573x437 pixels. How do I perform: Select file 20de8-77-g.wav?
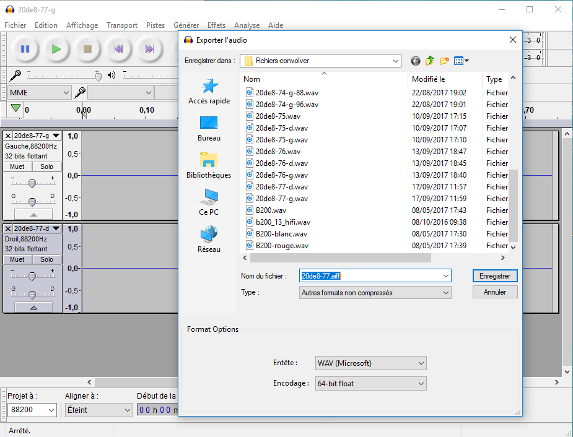pos(282,199)
